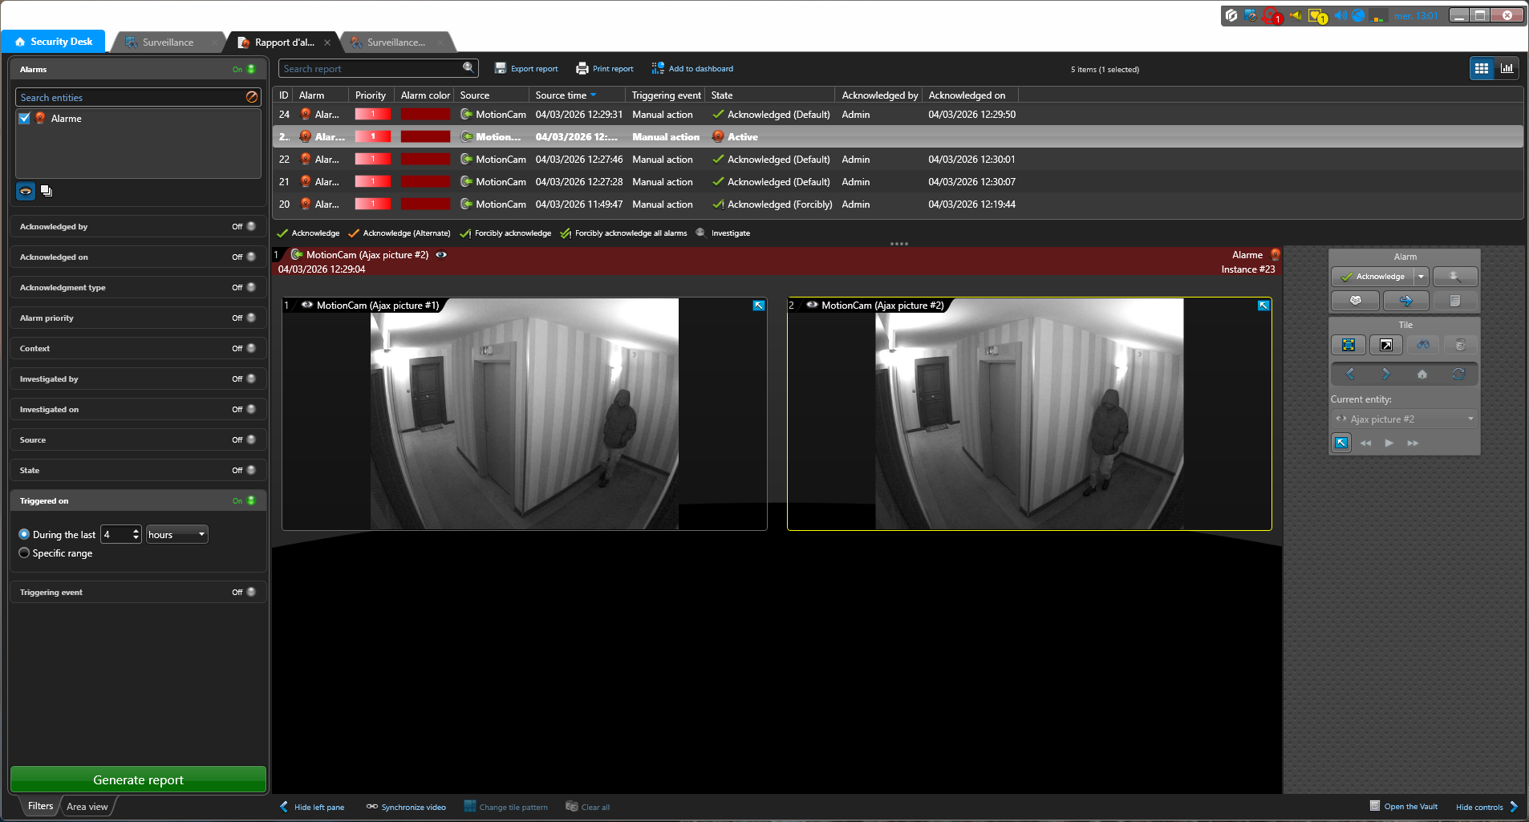Click Synchronize video icon
This screenshot has width=1529, height=822.
click(372, 807)
